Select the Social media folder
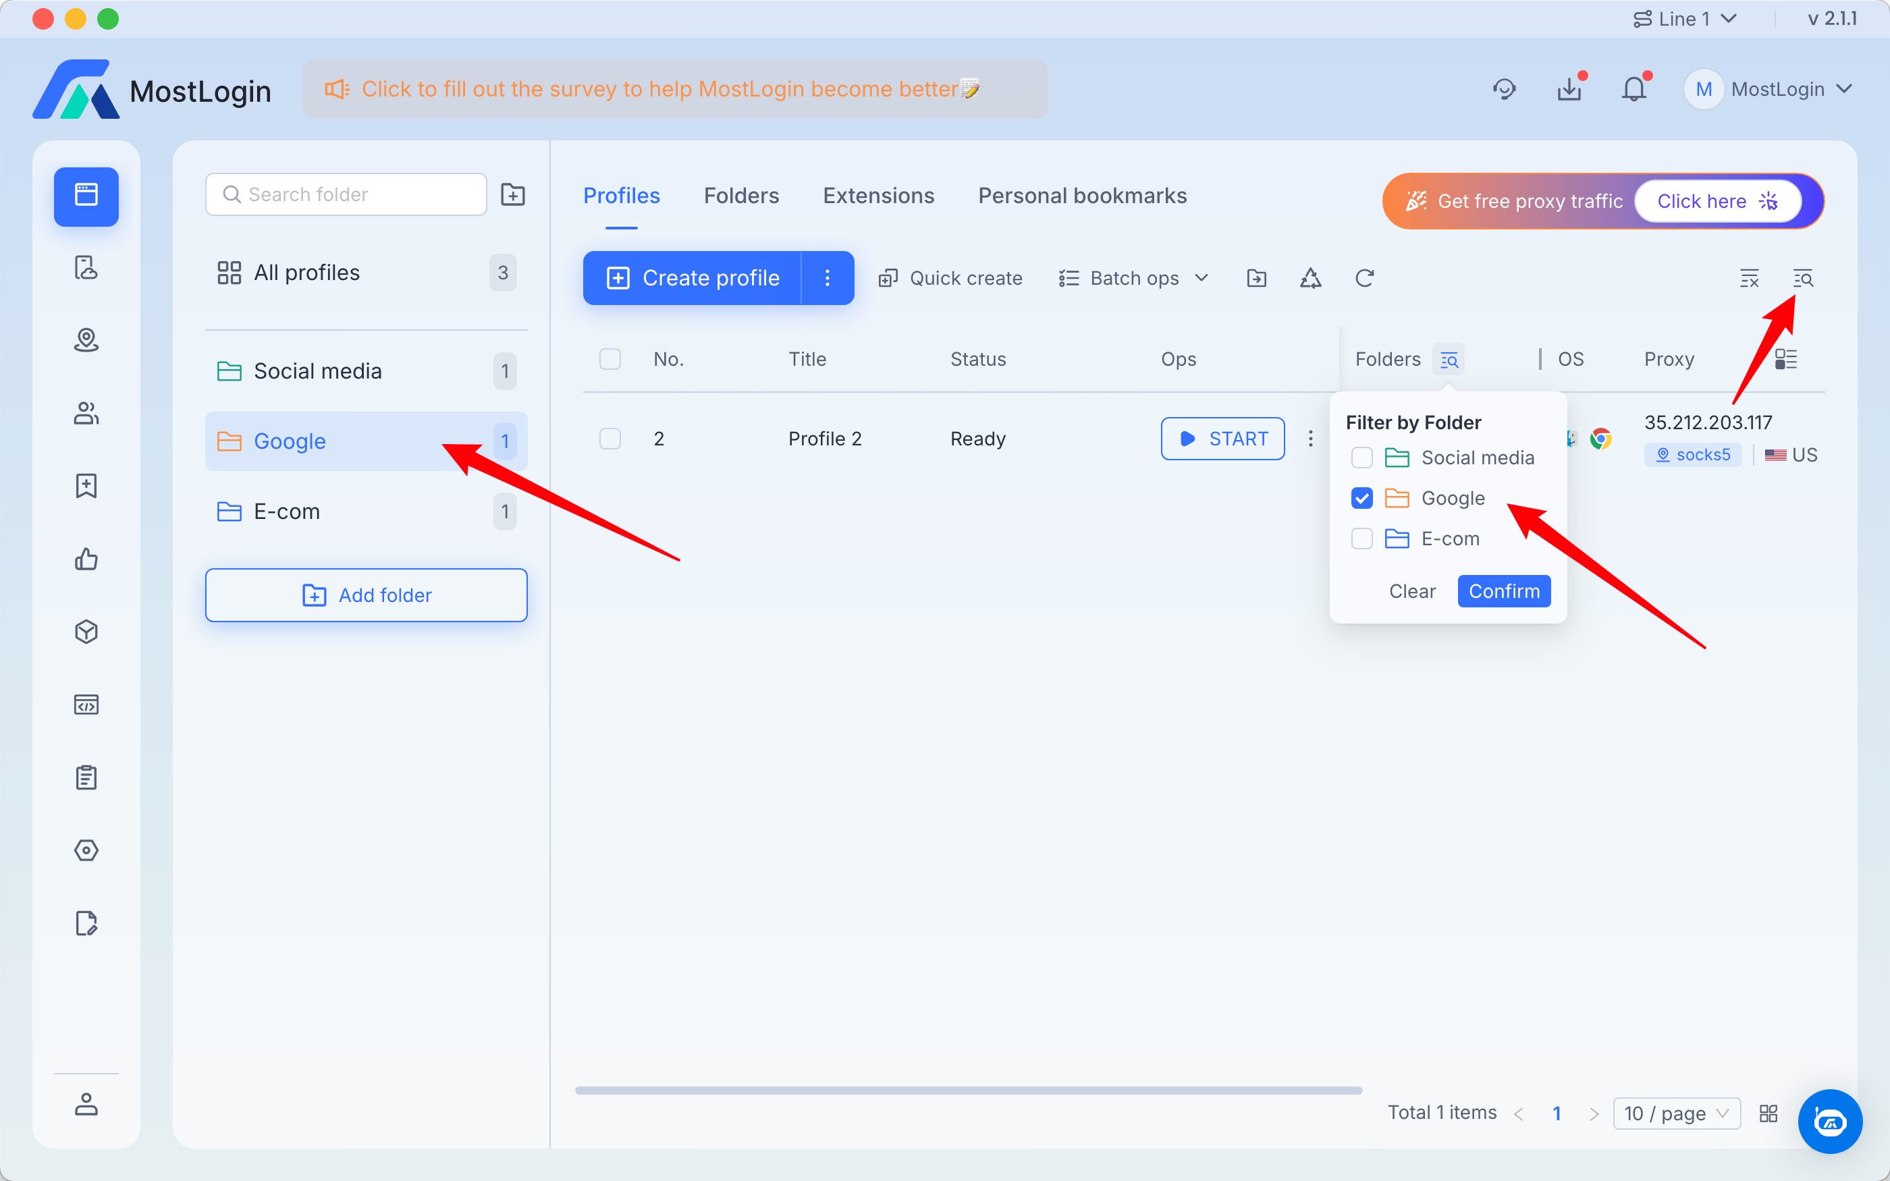This screenshot has width=1890, height=1181. click(x=367, y=371)
